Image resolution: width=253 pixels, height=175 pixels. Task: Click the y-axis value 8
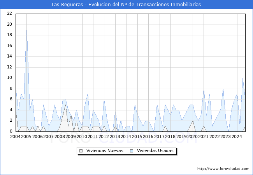coord(11,88)
